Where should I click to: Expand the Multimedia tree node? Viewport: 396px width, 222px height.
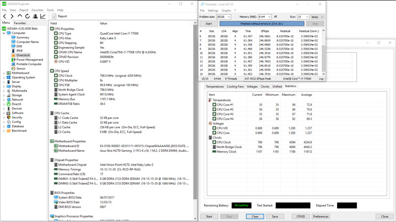(4, 91)
